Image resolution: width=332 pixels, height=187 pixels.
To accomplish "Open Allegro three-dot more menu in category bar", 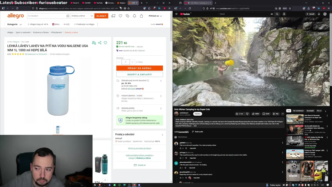I will point(97,24).
